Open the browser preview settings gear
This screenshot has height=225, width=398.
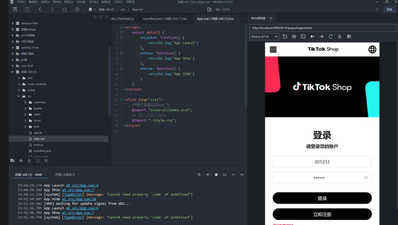[294, 37]
